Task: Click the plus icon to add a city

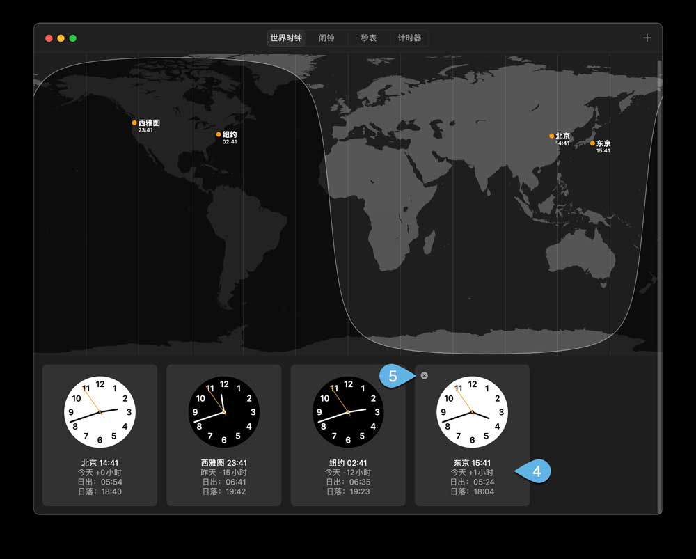Action: pos(647,38)
